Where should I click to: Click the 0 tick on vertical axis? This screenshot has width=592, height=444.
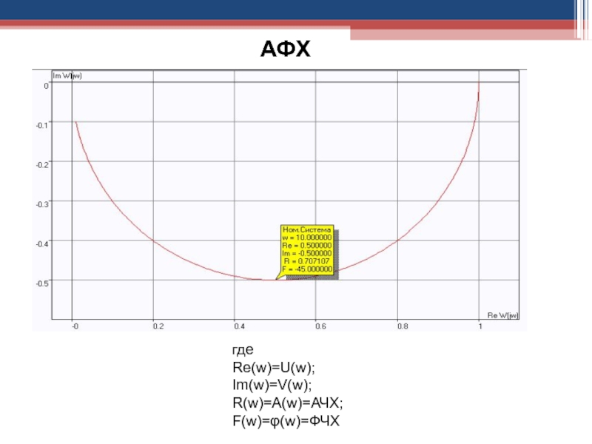pyautogui.click(x=45, y=86)
